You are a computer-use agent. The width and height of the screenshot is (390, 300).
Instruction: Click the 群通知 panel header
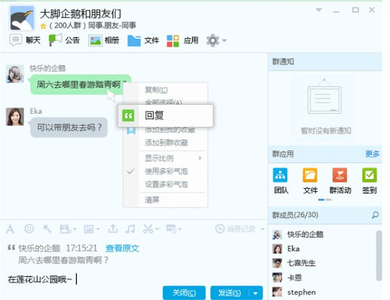325,62
